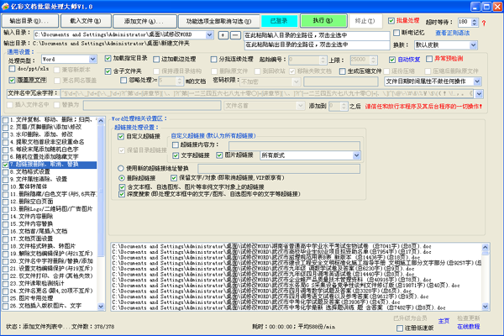The image size is (504, 336).
Task: Toggle the 批量处理 (Batch Processing) checkbox
Action: 390,19
